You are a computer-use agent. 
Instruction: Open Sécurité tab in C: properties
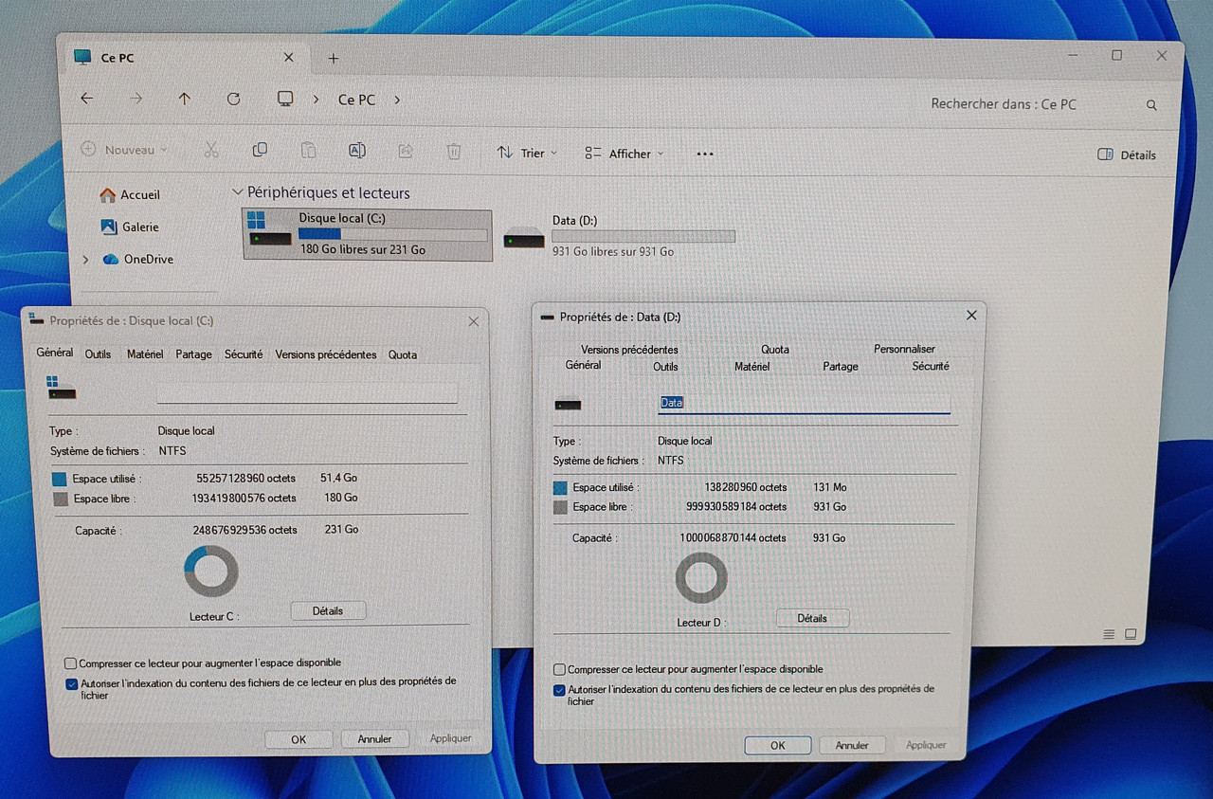pos(244,354)
